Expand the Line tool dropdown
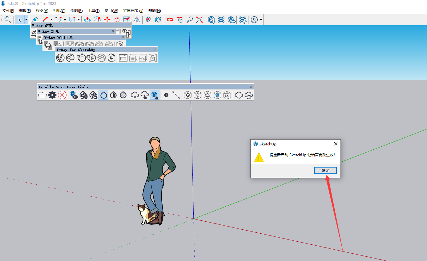Viewport: 427px width, 261px height. click(x=51, y=19)
